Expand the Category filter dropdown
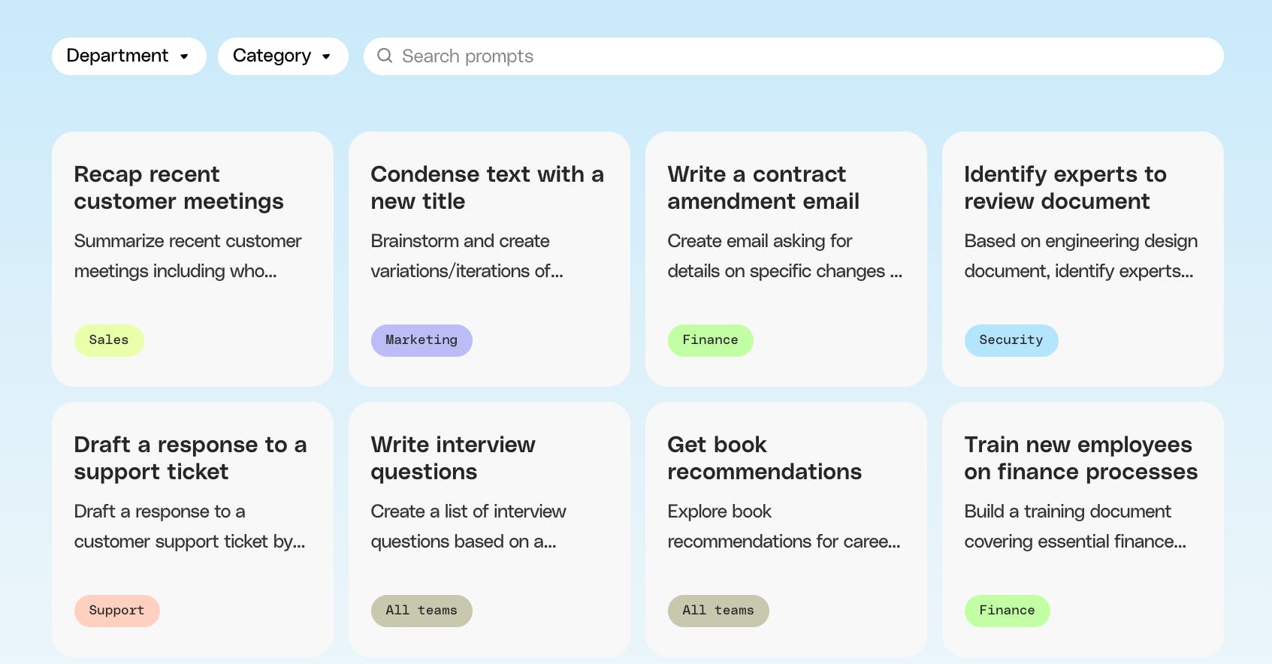Image resolution: width=1272 pixels, height=664 pixels. pyautogui.click(x=282, y=56)
